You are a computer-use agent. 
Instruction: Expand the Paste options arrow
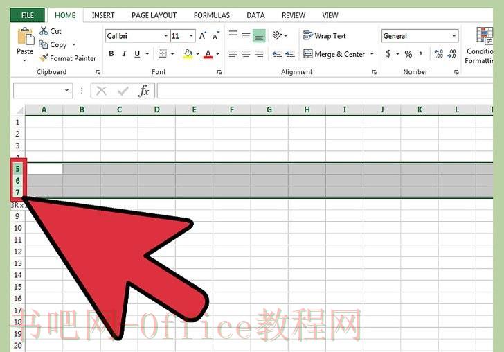[x=25, y=60]
